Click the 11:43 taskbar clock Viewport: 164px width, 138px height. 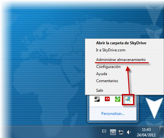[146, 130]
